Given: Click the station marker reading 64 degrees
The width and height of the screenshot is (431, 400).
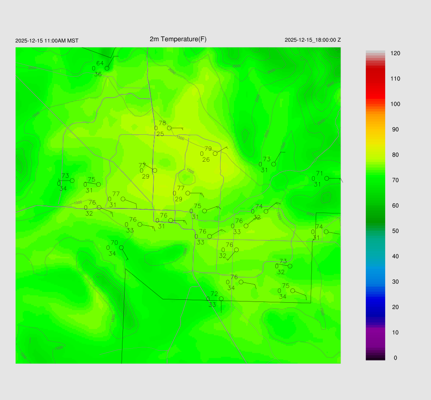Looking at the screenshot, I should click(107, 68).
